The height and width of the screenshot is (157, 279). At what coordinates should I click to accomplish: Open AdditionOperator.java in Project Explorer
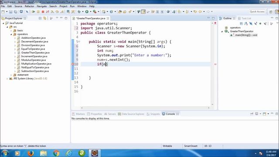[33, 38]
